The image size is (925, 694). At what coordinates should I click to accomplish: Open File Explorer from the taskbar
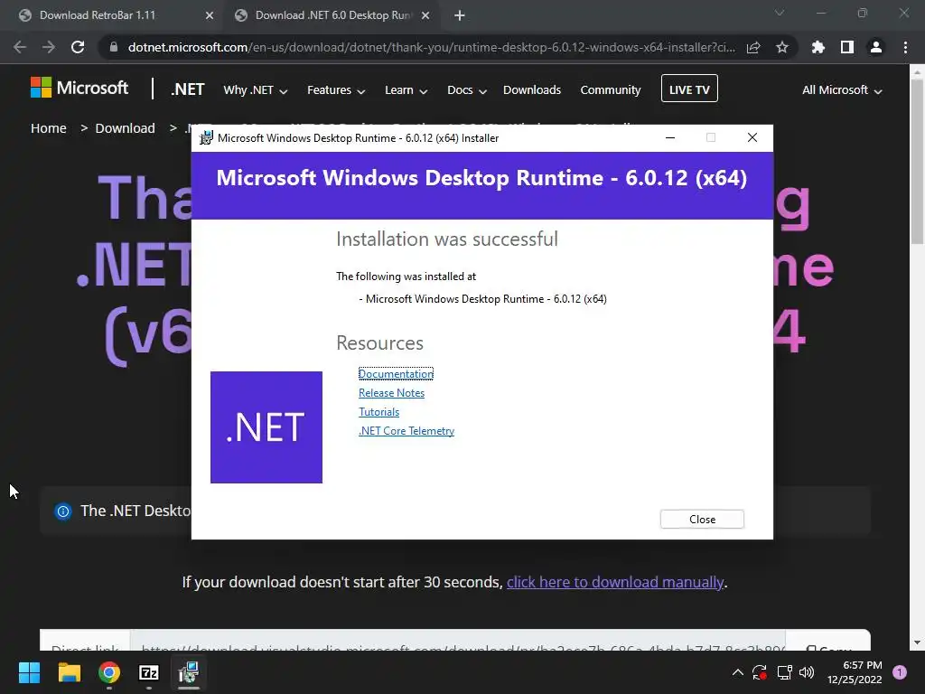pos(69,672)
